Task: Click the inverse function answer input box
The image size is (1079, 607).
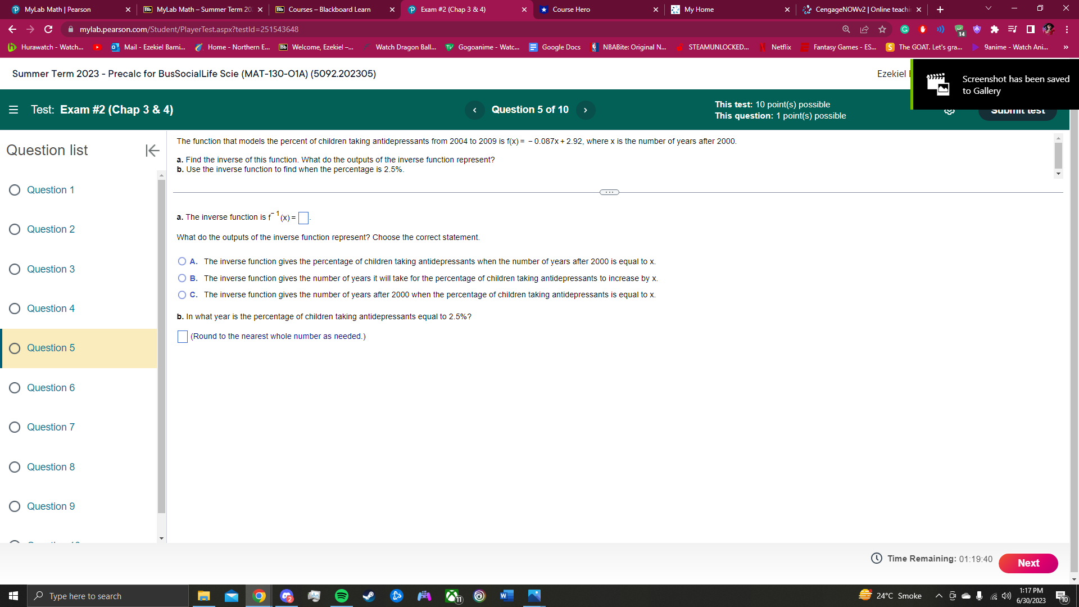Action: coord(303,218)
